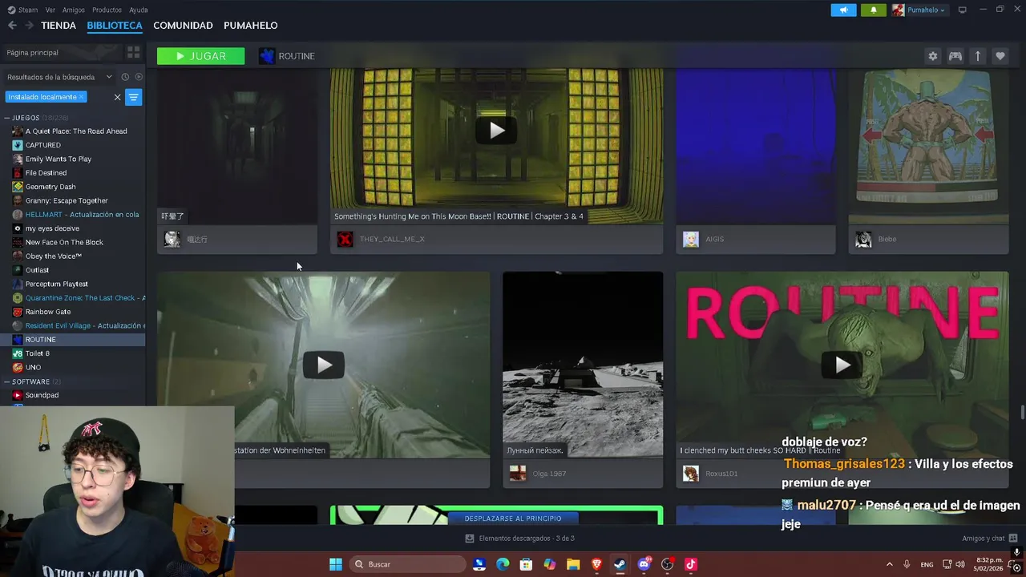Select 'Quarantine Zone: The Last Check'
Viewport: 1026px width, 577px height.
point(78,298)
